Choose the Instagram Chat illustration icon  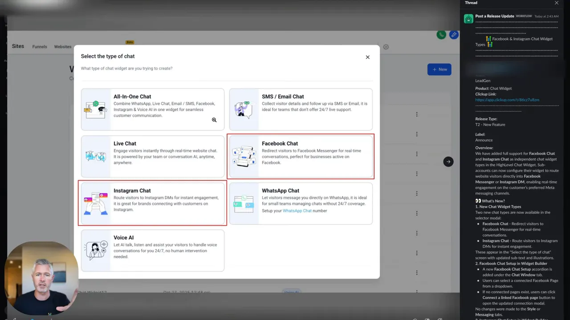[96, 204]
